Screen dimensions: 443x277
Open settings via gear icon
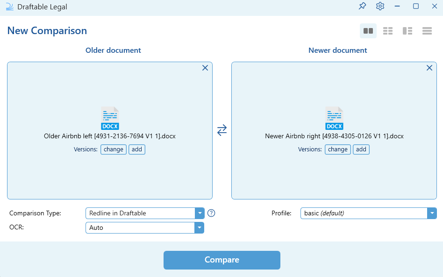click(380, 6)
